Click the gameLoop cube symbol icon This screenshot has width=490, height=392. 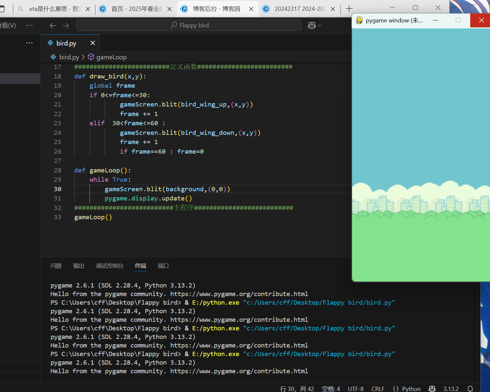91,57
